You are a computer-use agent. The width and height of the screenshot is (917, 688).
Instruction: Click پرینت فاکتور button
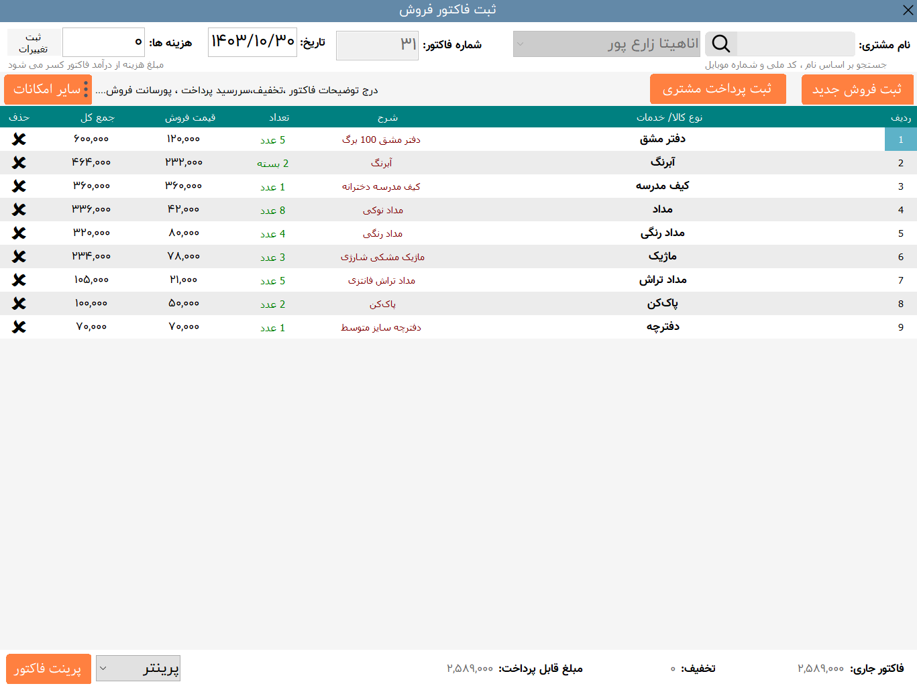point(48,669)
